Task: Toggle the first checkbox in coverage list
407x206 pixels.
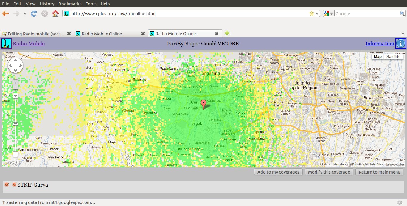Action: 7,185
